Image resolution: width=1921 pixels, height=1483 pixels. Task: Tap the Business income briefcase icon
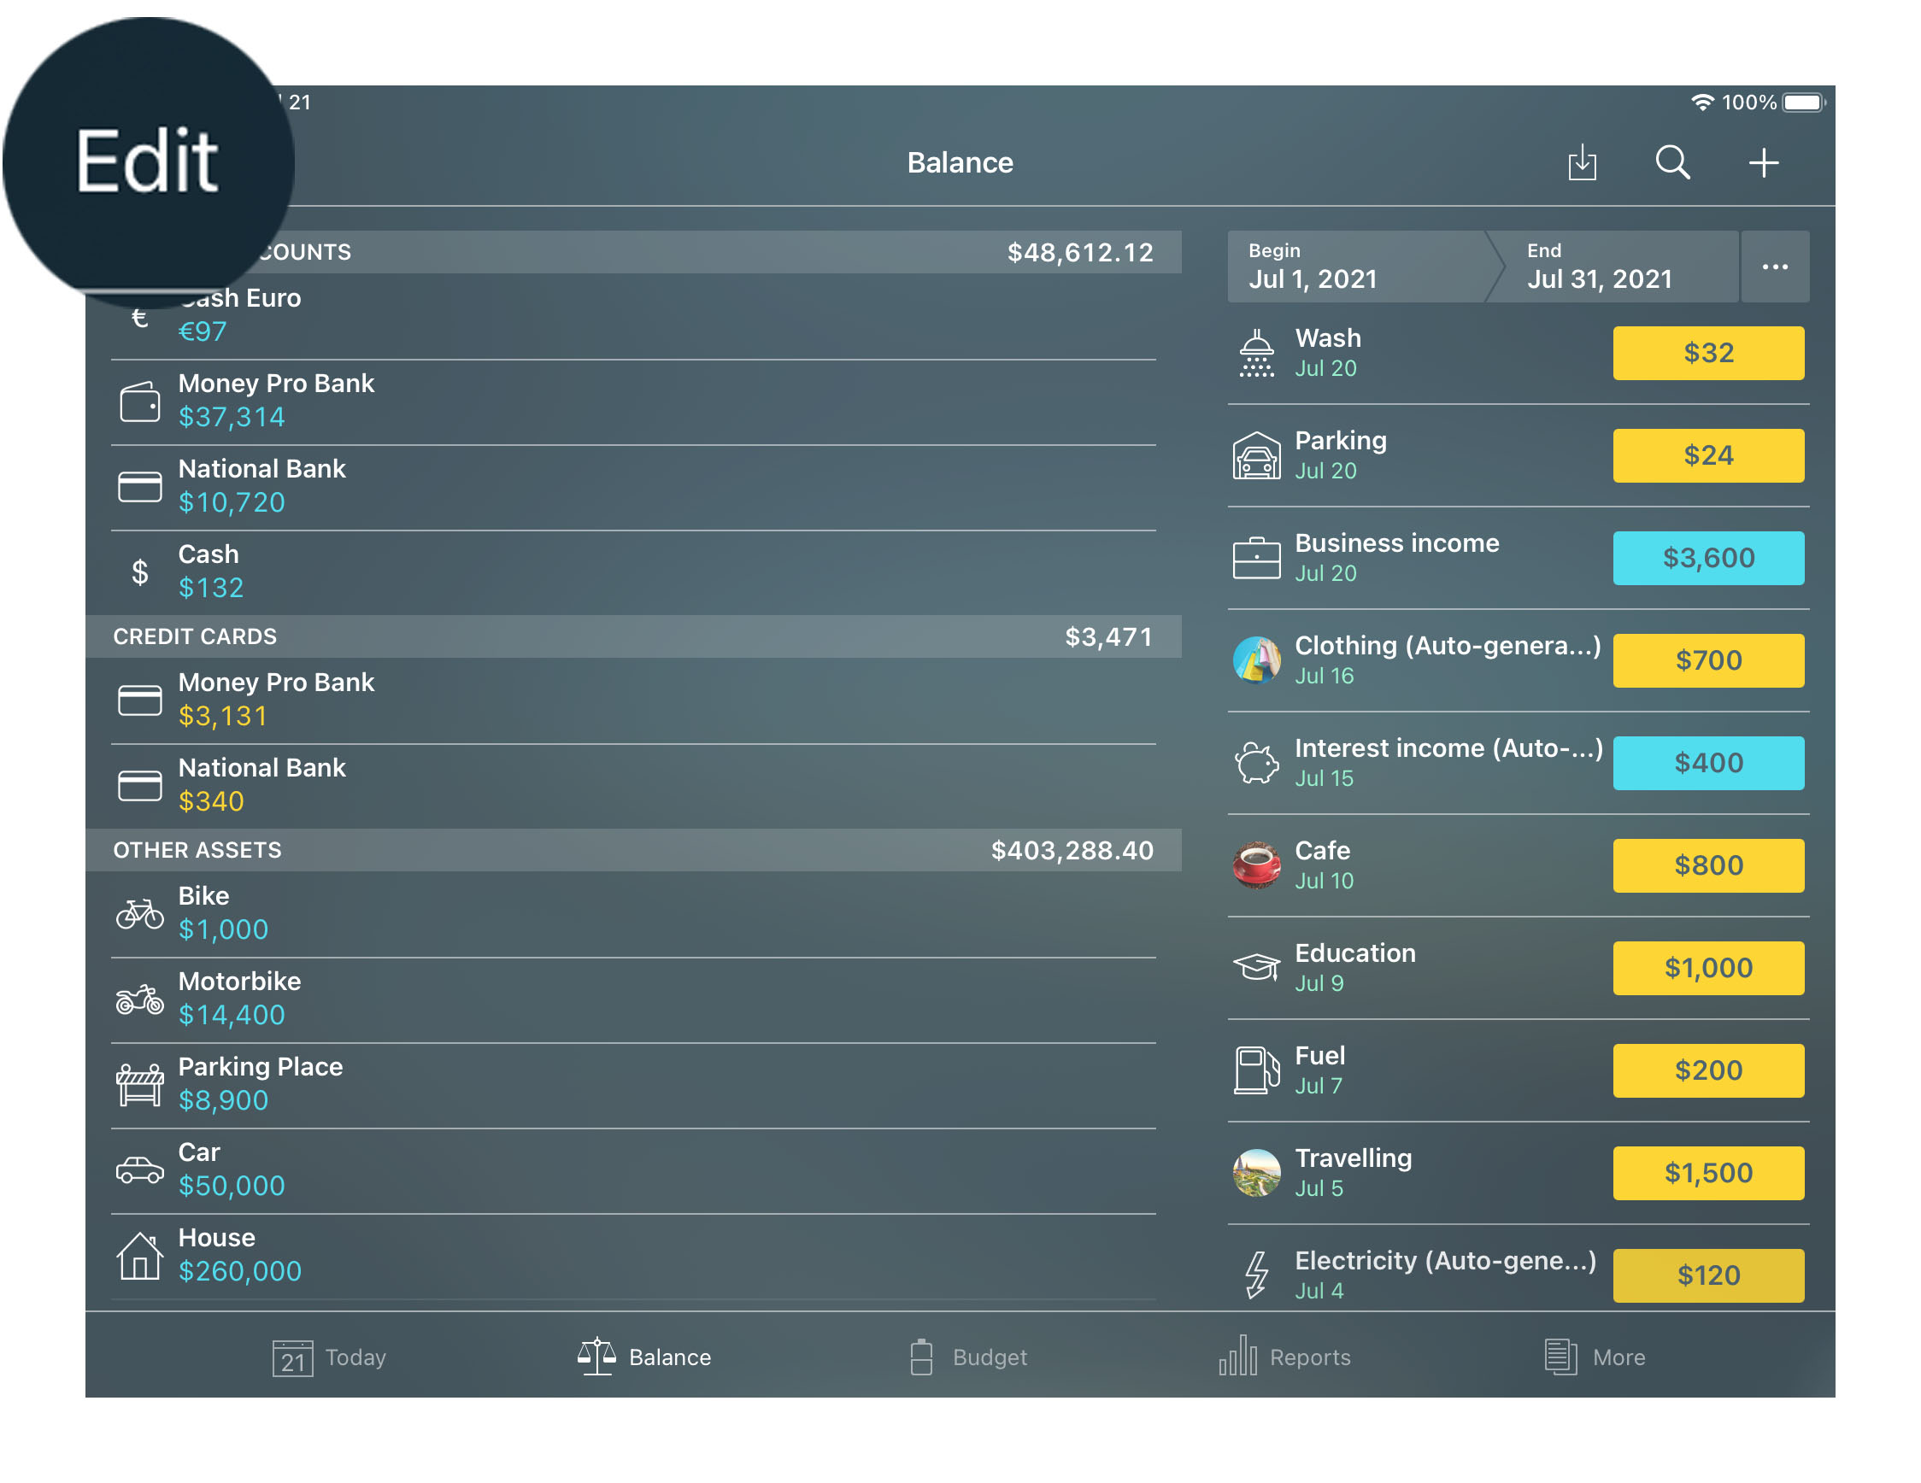1259,556
